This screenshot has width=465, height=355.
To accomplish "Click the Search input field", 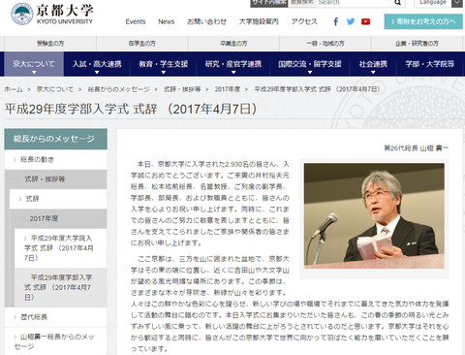I will tap(355, 3).
